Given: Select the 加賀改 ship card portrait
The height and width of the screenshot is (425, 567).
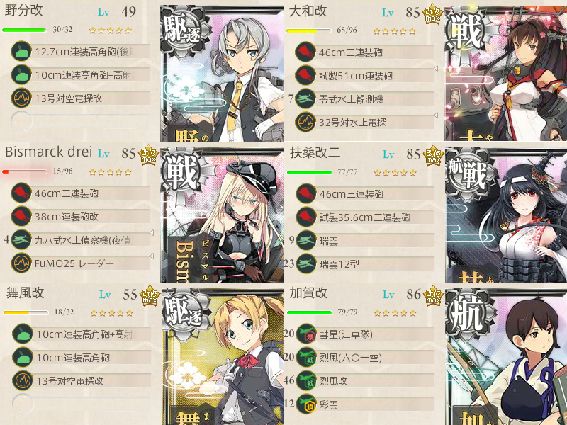Looking at the screenshot, I should [x=506, y=356].
